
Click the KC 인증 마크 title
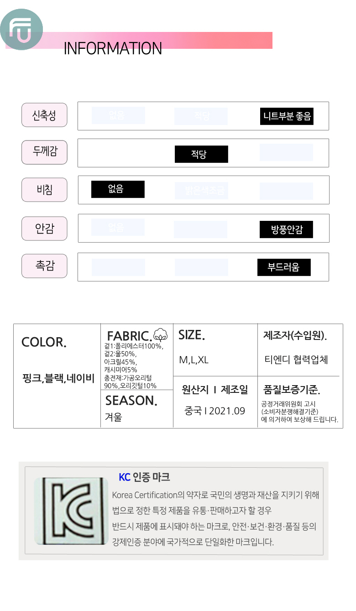[144, 477]
